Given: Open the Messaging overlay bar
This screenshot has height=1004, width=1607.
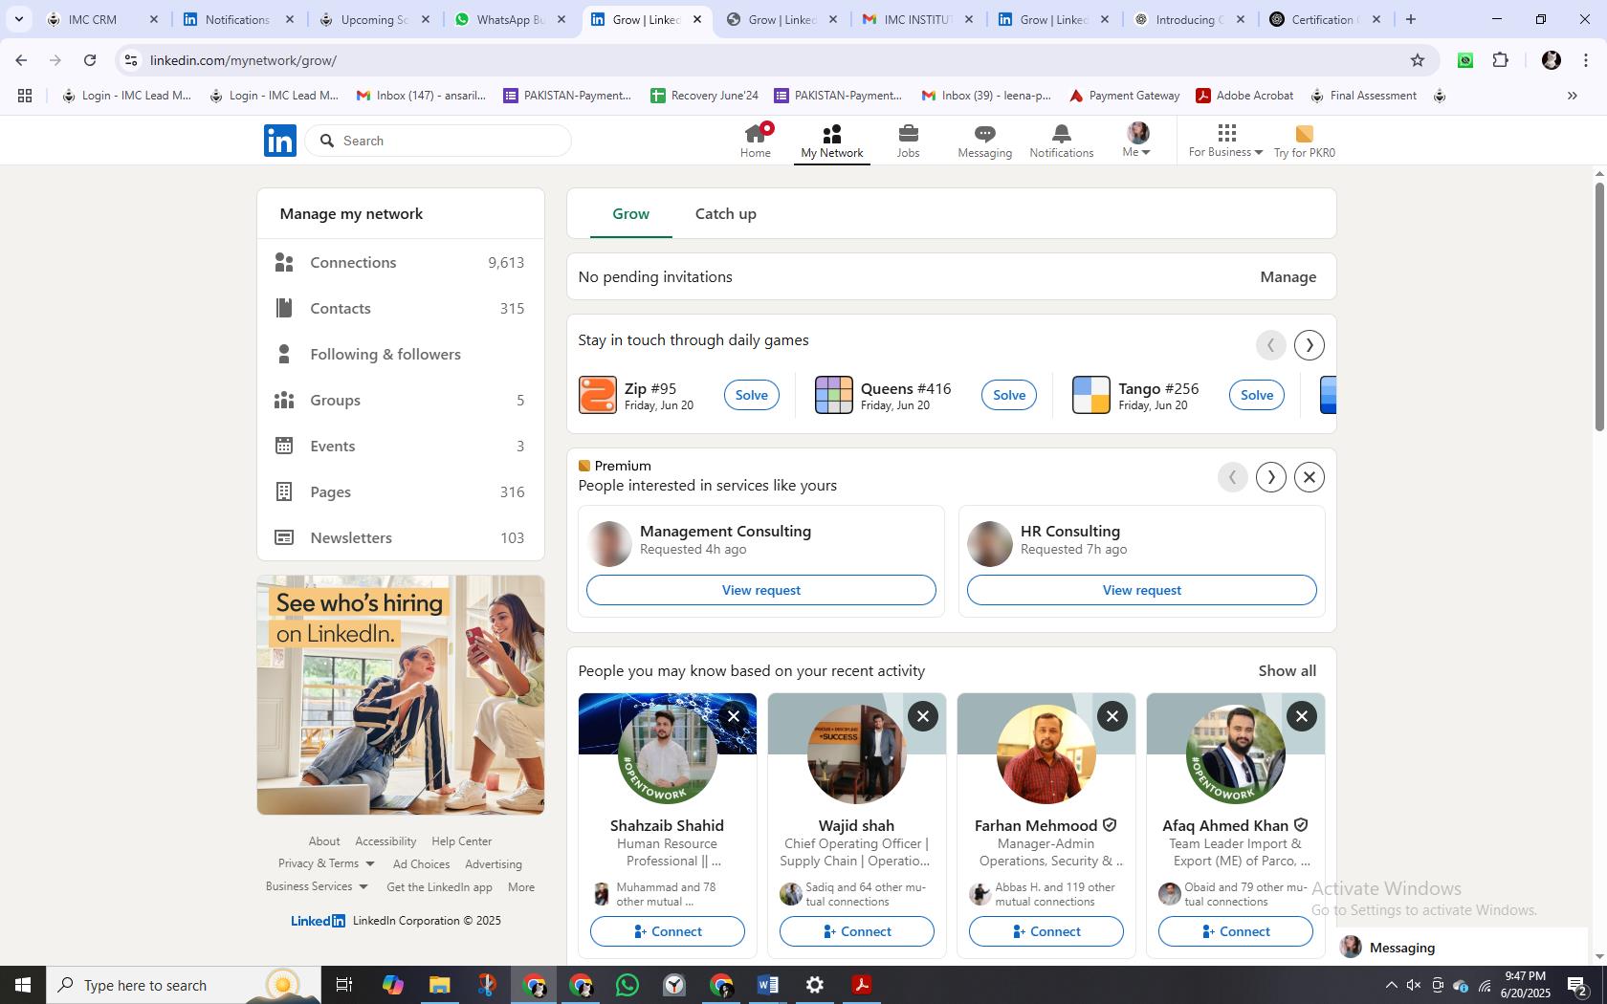Looking at the screenshot, I should [1464, 948].
